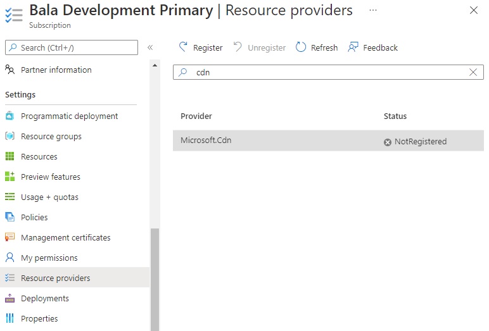Image resolution: width=489 pixels, height=331 pixels.
Task: Open Usage + quotas
Action: click(49, 197)
